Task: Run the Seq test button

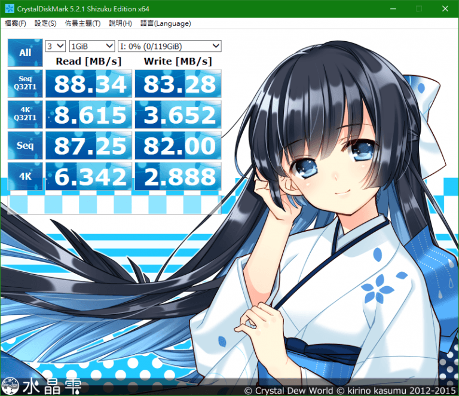Action: click(x=25, y=145)
